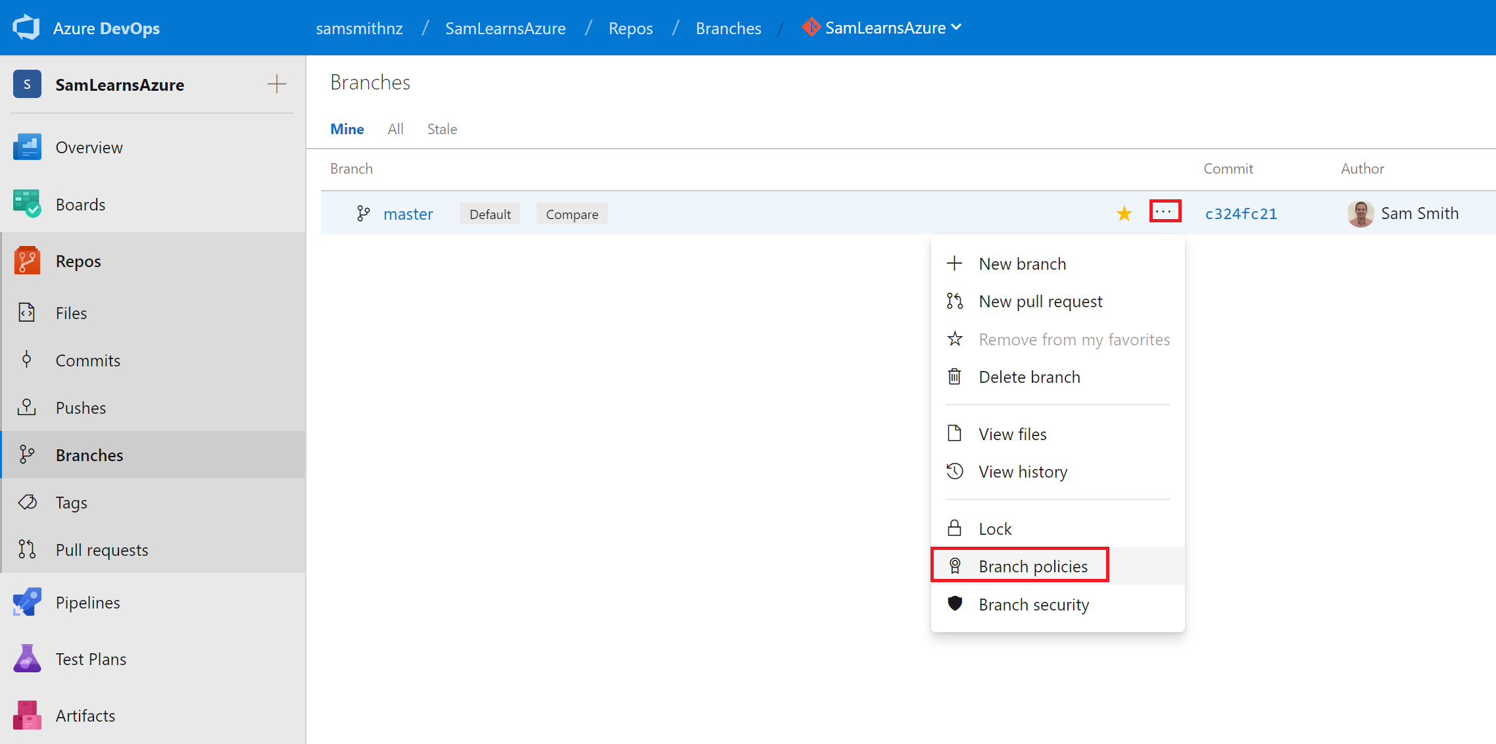Open the Boards section icon
This screenshot has width=1496, height=744.
(27, 204)
